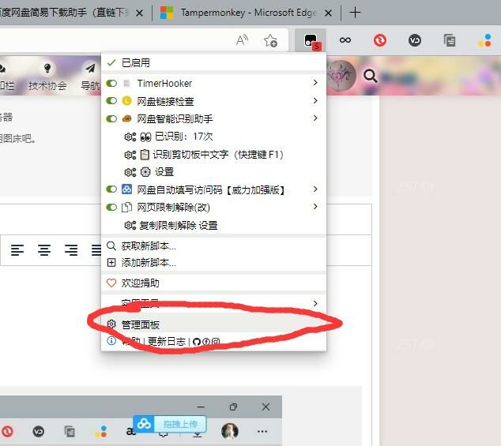Viewport: 501px width, 446px height.
Task: Open the red circular arrows extension
Action: click(x=380, y=40)
